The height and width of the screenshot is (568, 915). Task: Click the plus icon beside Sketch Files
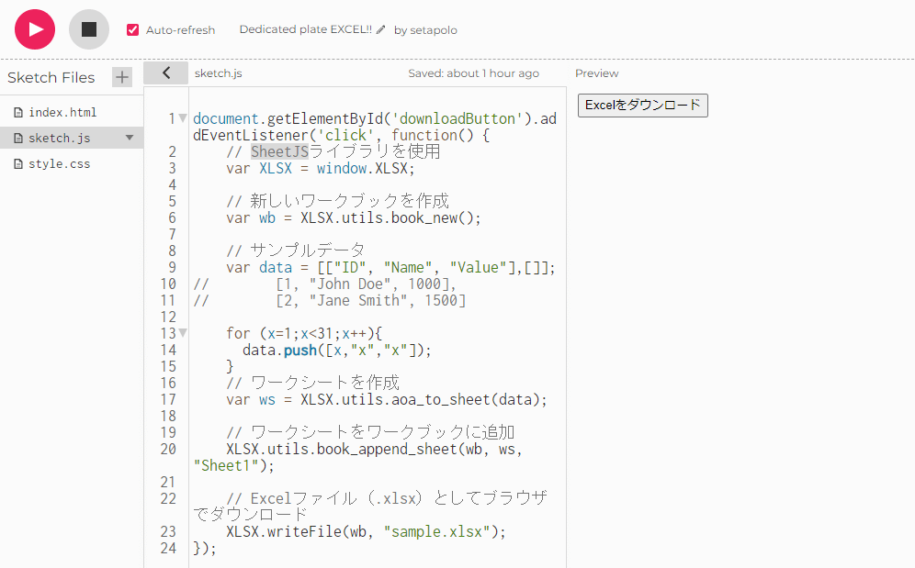coord(122,77)
